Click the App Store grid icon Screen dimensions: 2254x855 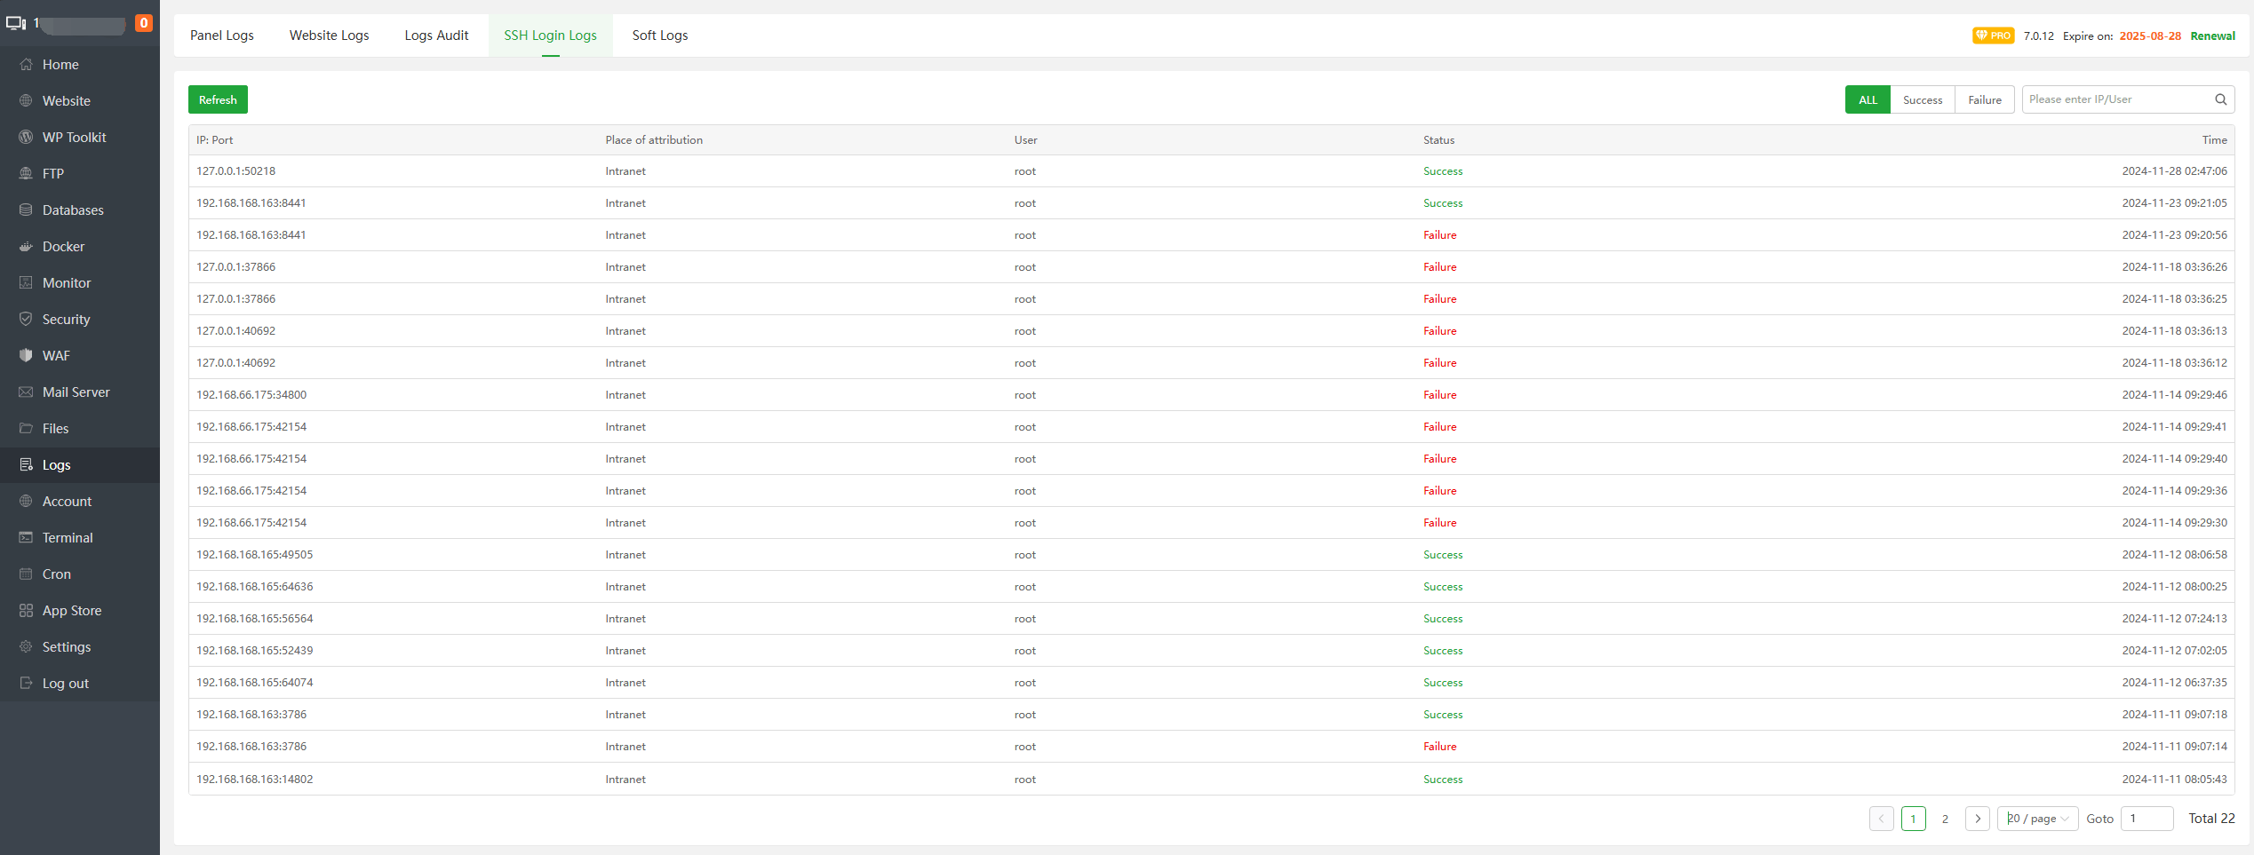coord(26,611)
